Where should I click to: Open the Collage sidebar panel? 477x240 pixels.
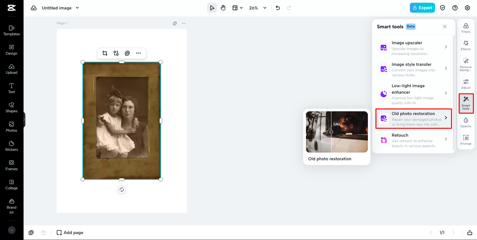tap(12, 184)
